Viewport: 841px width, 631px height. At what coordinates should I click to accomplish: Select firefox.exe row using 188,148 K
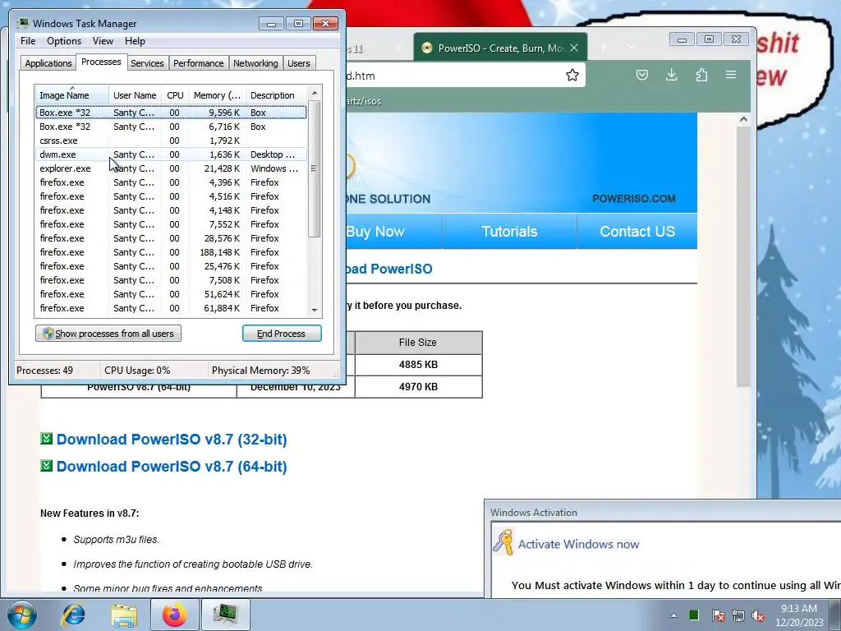point(172,252)
